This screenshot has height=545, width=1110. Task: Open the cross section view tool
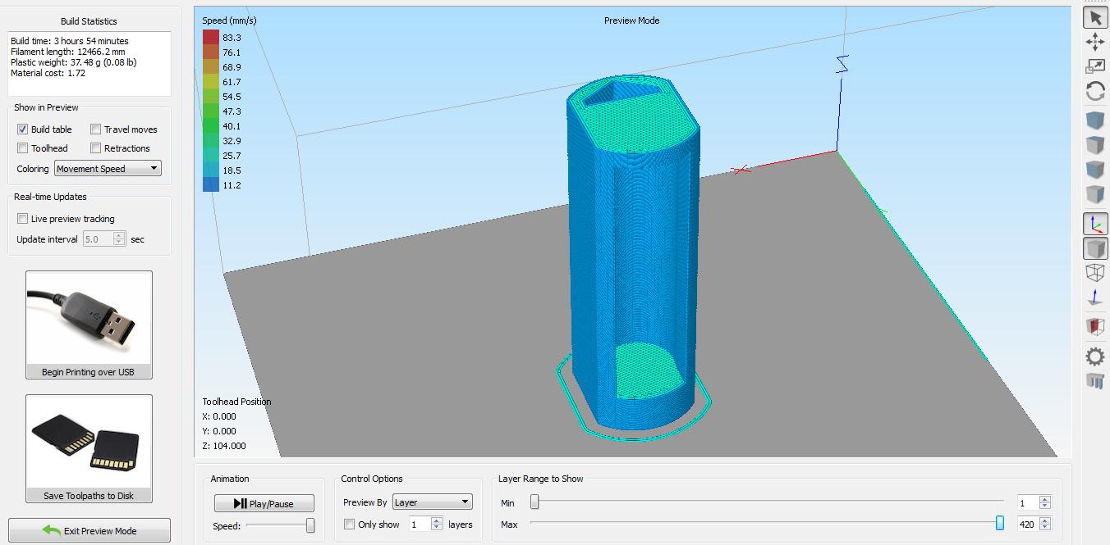click(x=1095, y=326)
